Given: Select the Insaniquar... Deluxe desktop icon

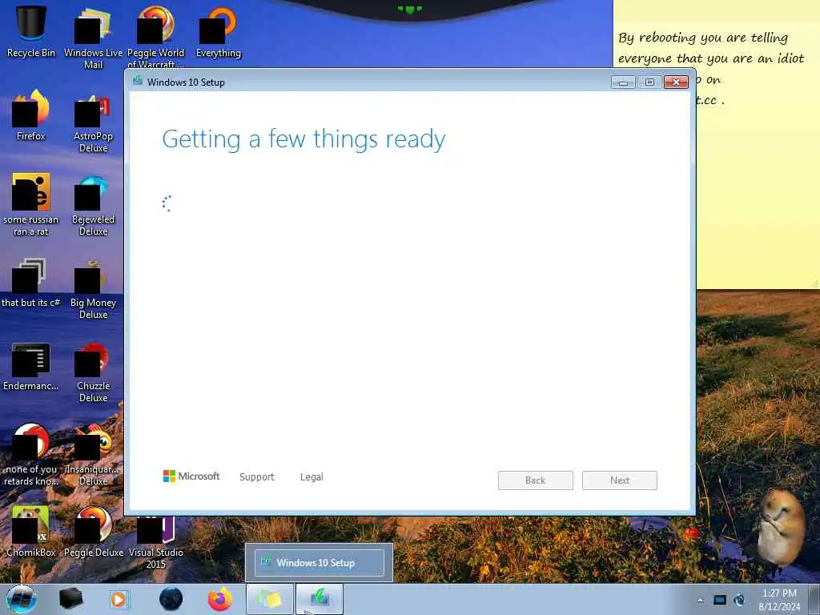Looking at the screenshot, I should (x=93, y=455).
